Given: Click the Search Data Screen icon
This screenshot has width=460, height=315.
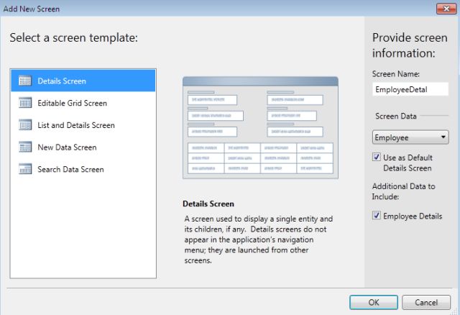Looking at the screenshot, I should (25, 170).
